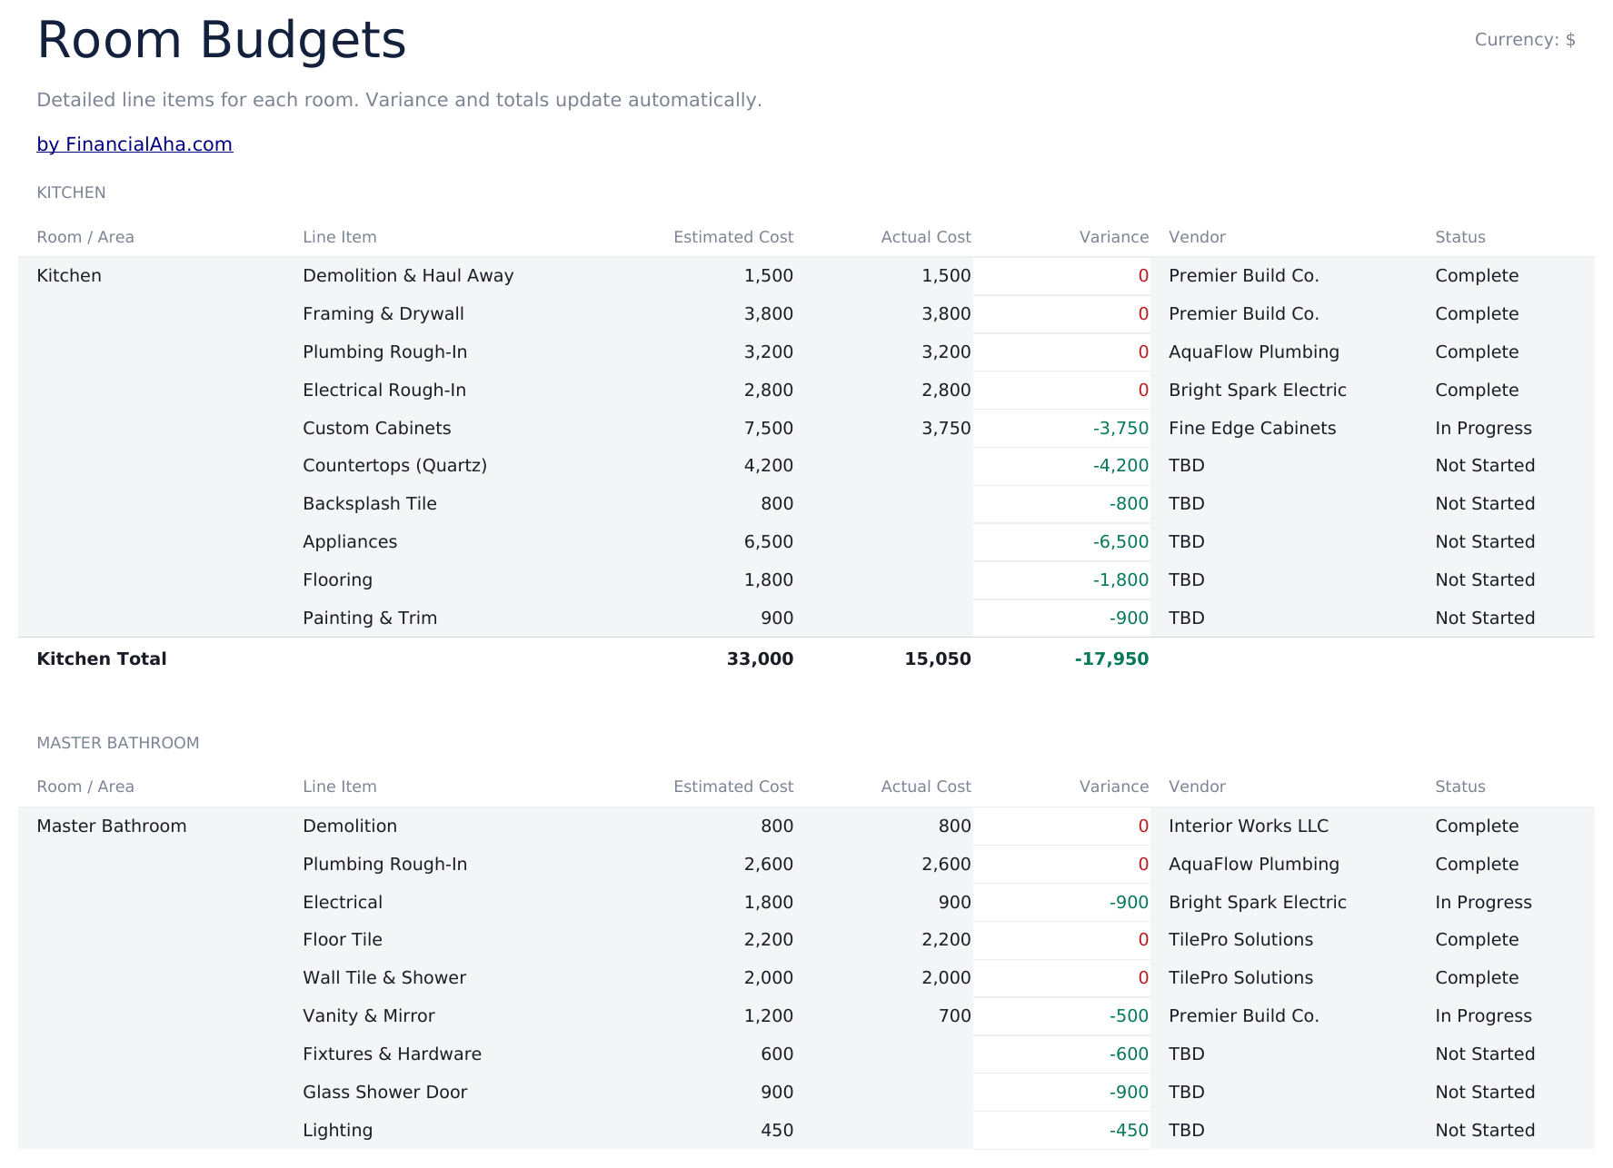Click Wall Tile & Shower line item
The image size is (1613, 1168).
coord(384,978)
